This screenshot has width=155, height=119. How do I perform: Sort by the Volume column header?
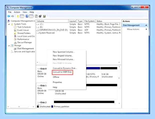point(52,21)
